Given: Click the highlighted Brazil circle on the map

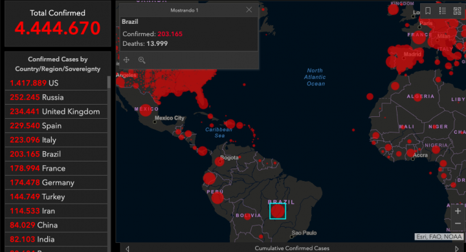Looking at the screenshot, I should [278, 211].
